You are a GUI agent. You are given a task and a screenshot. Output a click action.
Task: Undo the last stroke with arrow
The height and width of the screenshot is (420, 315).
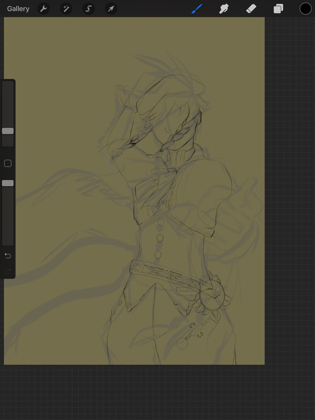[x=8, y=256]
